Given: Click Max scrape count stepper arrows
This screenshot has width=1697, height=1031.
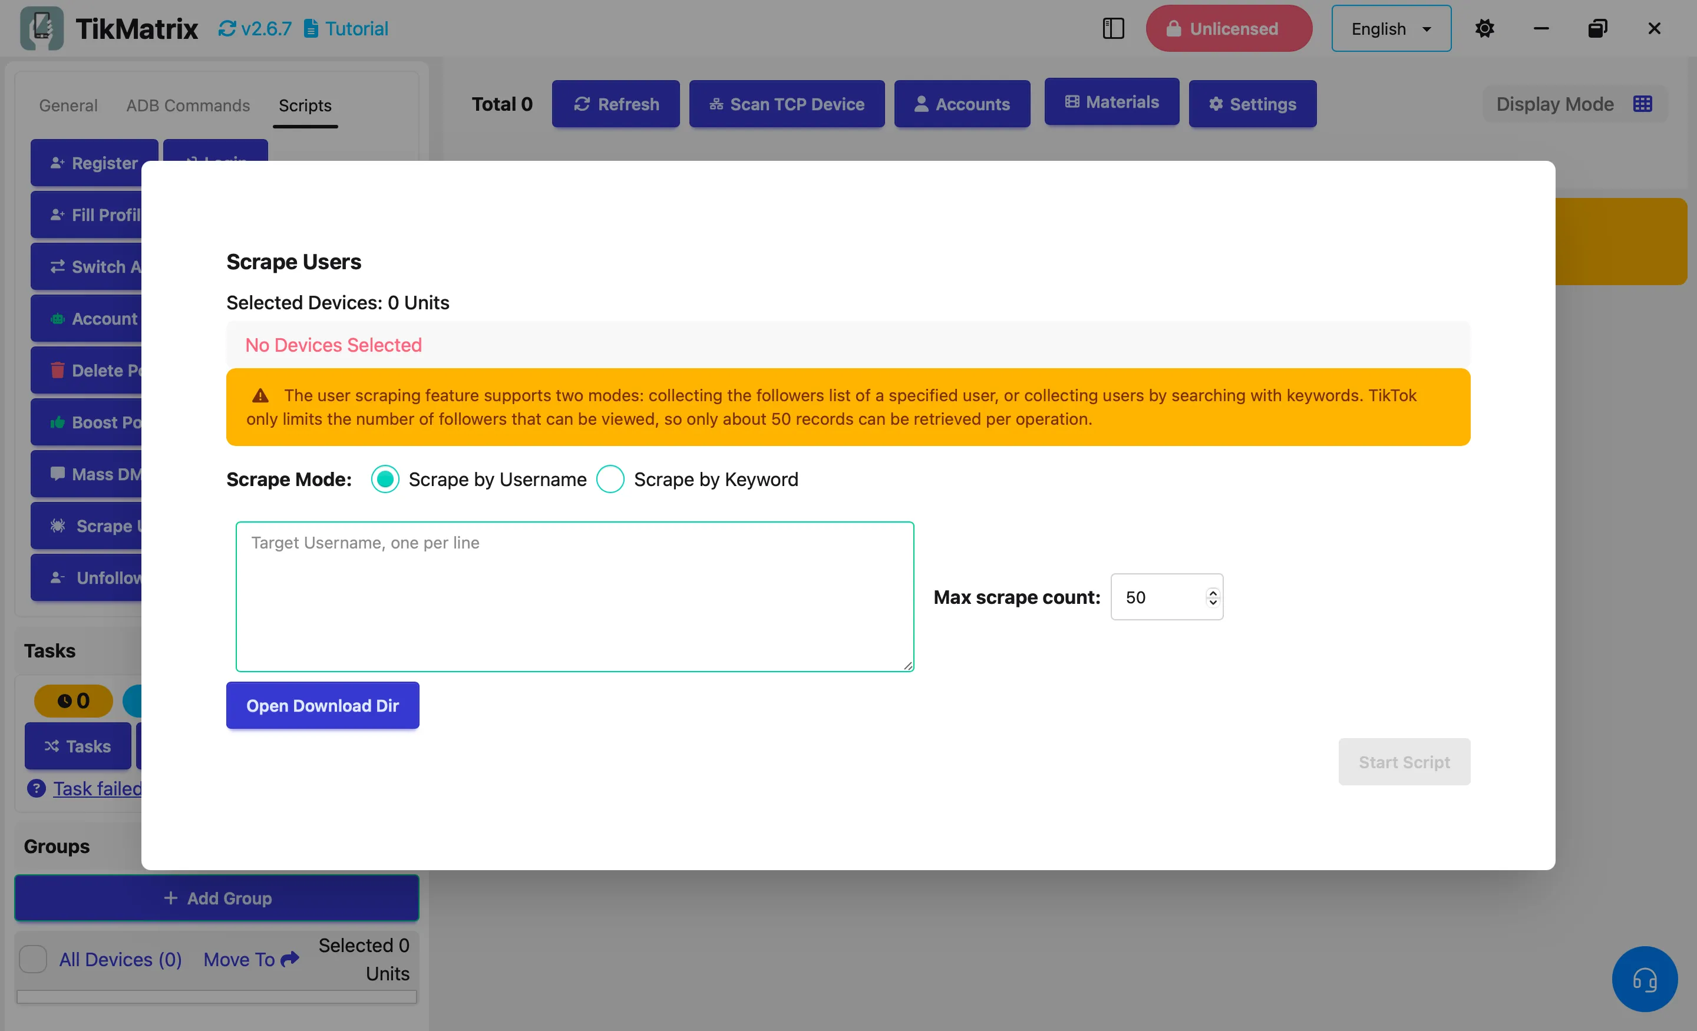Looking at the screenshot, I should point(1212,597).
